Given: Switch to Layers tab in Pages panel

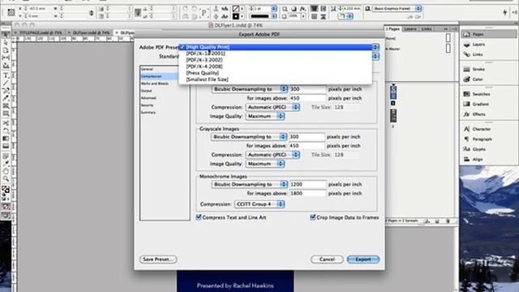Looking at the screenshot, I should (410, 29).
